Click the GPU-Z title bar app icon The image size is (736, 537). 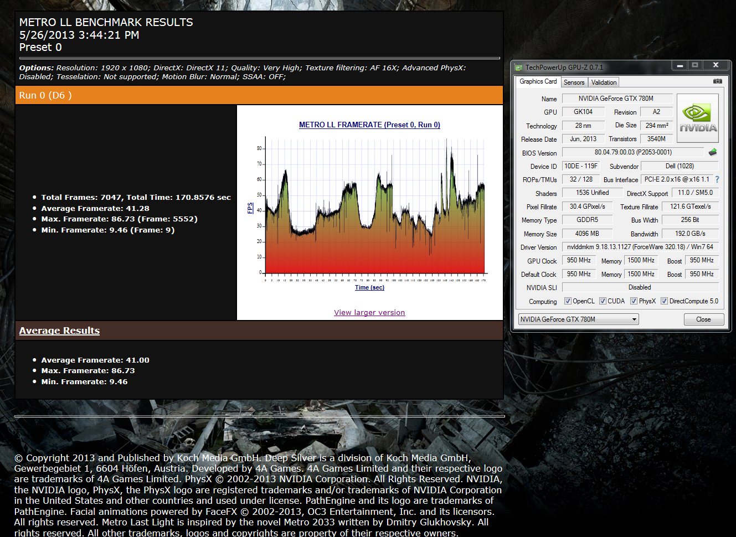click(x=519, y=68)
